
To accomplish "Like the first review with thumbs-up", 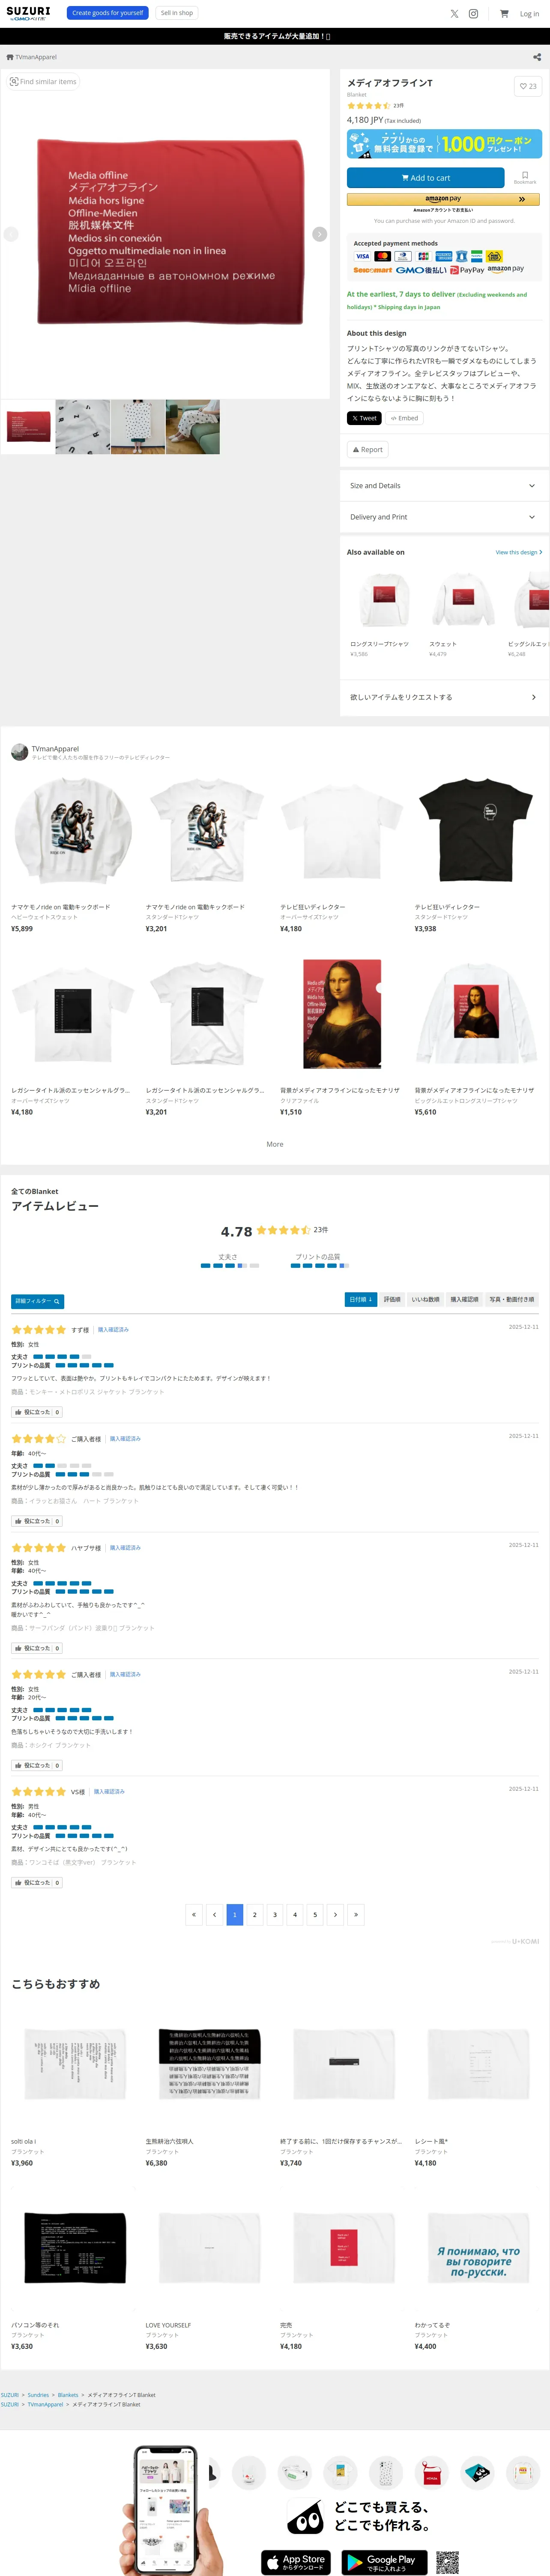I will tap(36, 1412).
